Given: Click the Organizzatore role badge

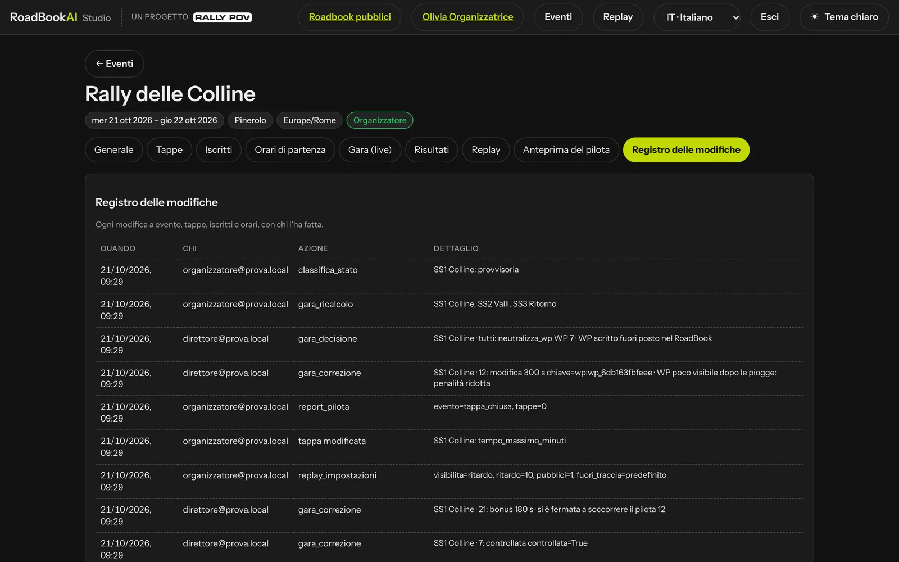Looking at the screenshot, I should tap(380, 120).
